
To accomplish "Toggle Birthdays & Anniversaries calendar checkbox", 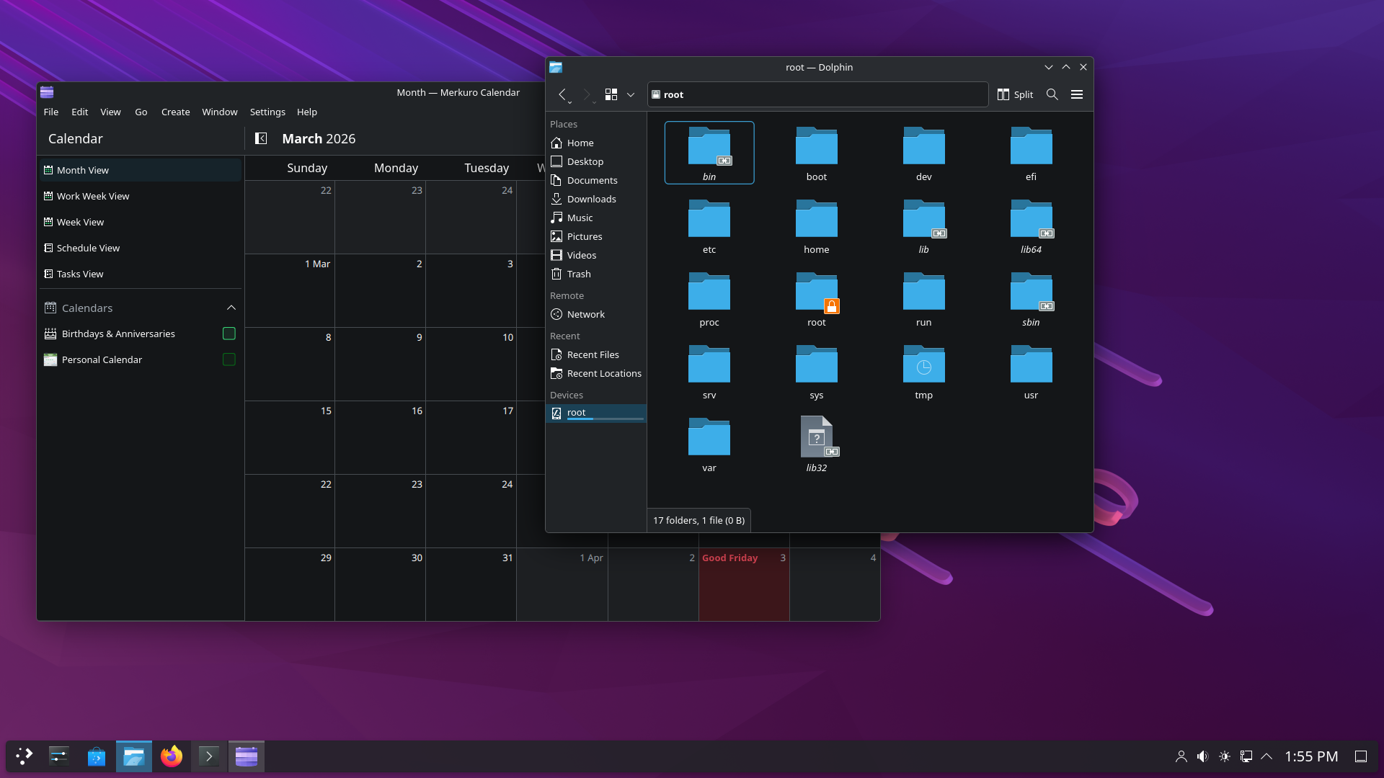I will point(229,334).
